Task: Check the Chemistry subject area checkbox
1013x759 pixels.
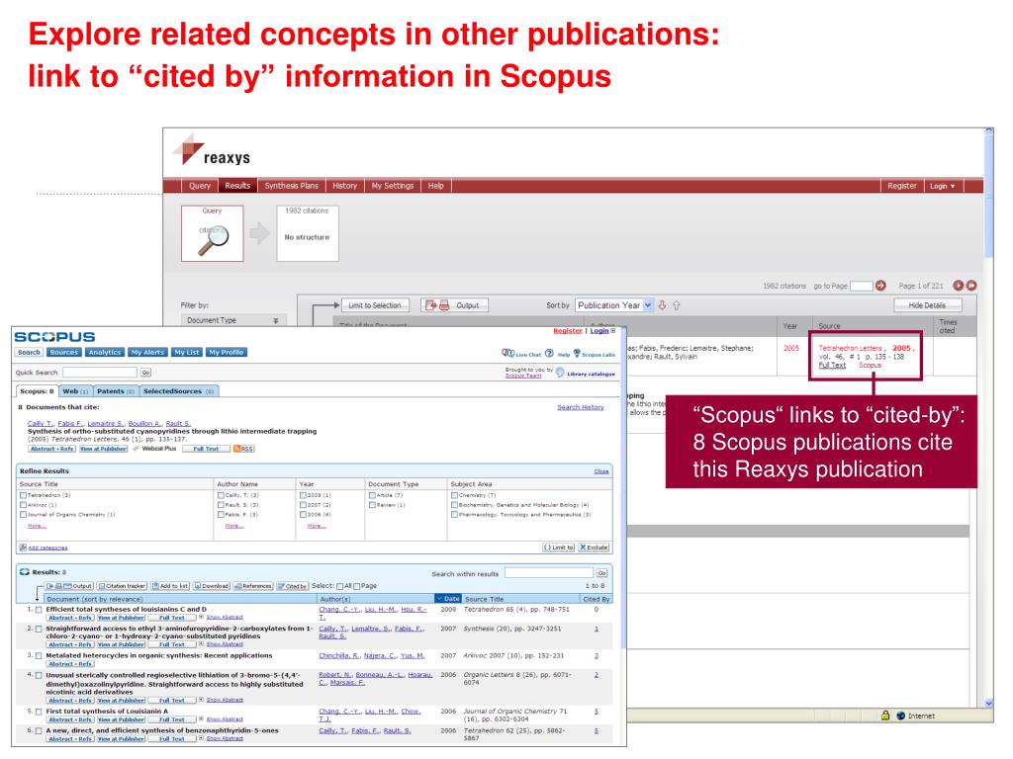Action: point(455,496)
